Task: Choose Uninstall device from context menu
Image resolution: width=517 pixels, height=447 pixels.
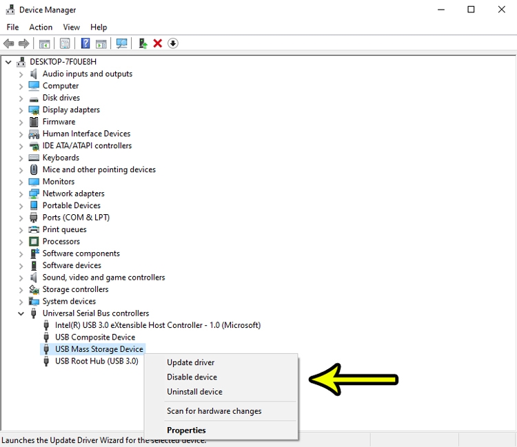Action: click(x=221, y=392)
